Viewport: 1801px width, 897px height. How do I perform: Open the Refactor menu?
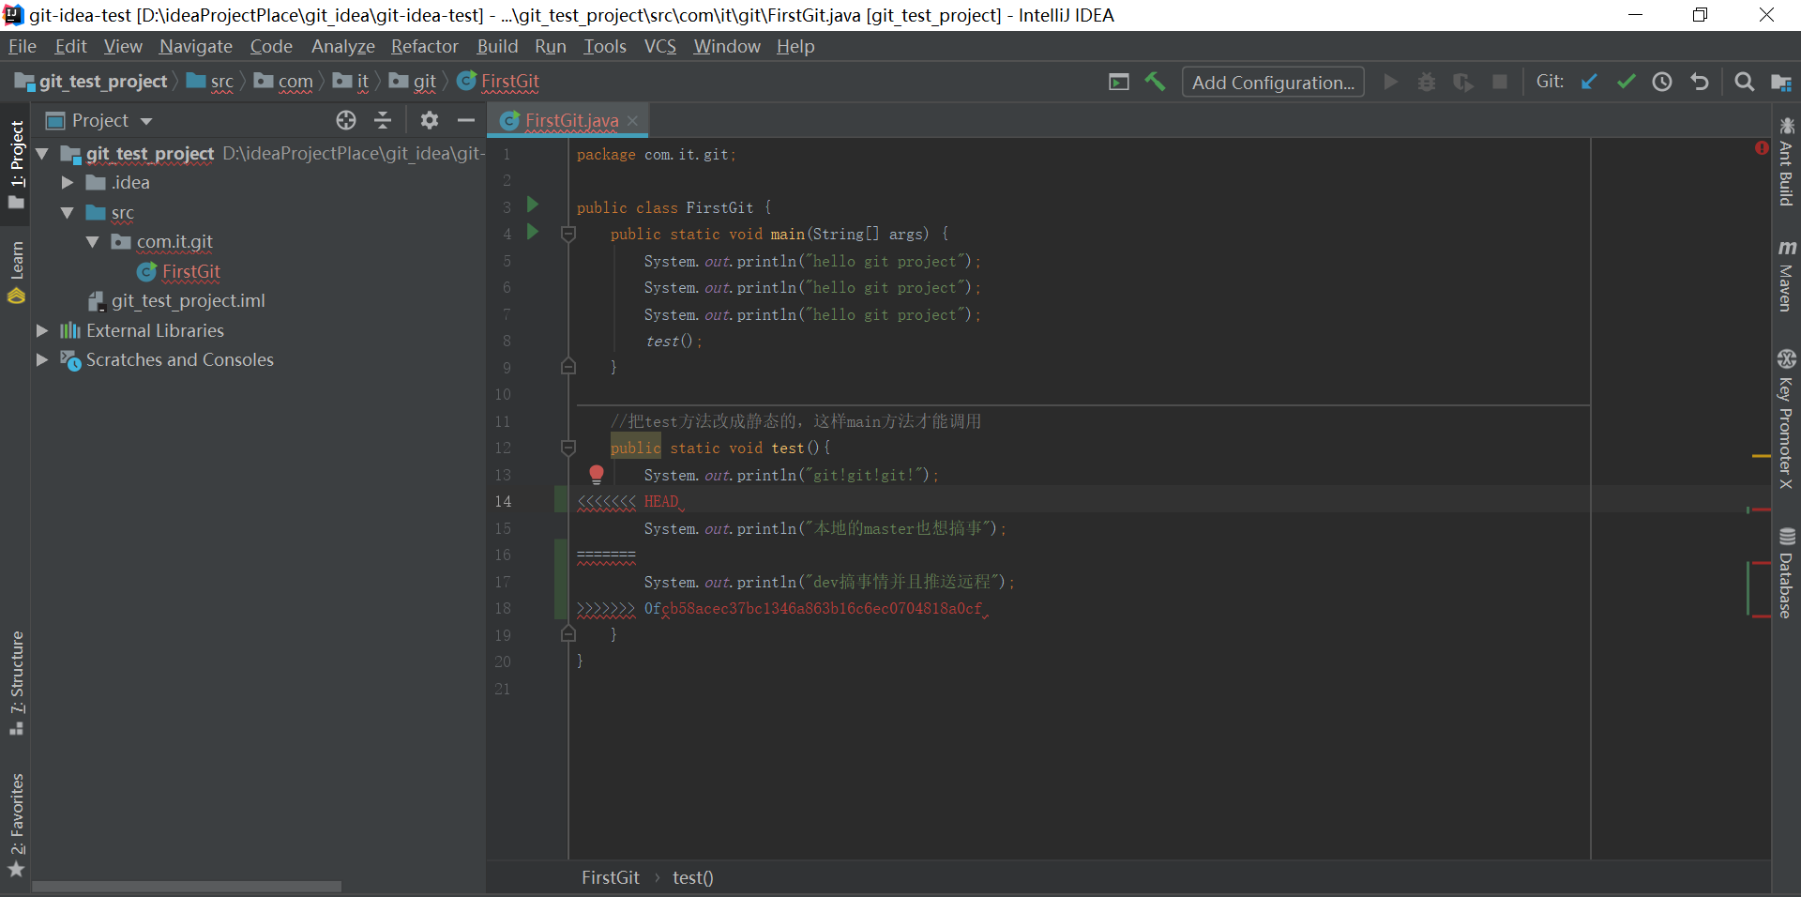(x=425, y=46)
